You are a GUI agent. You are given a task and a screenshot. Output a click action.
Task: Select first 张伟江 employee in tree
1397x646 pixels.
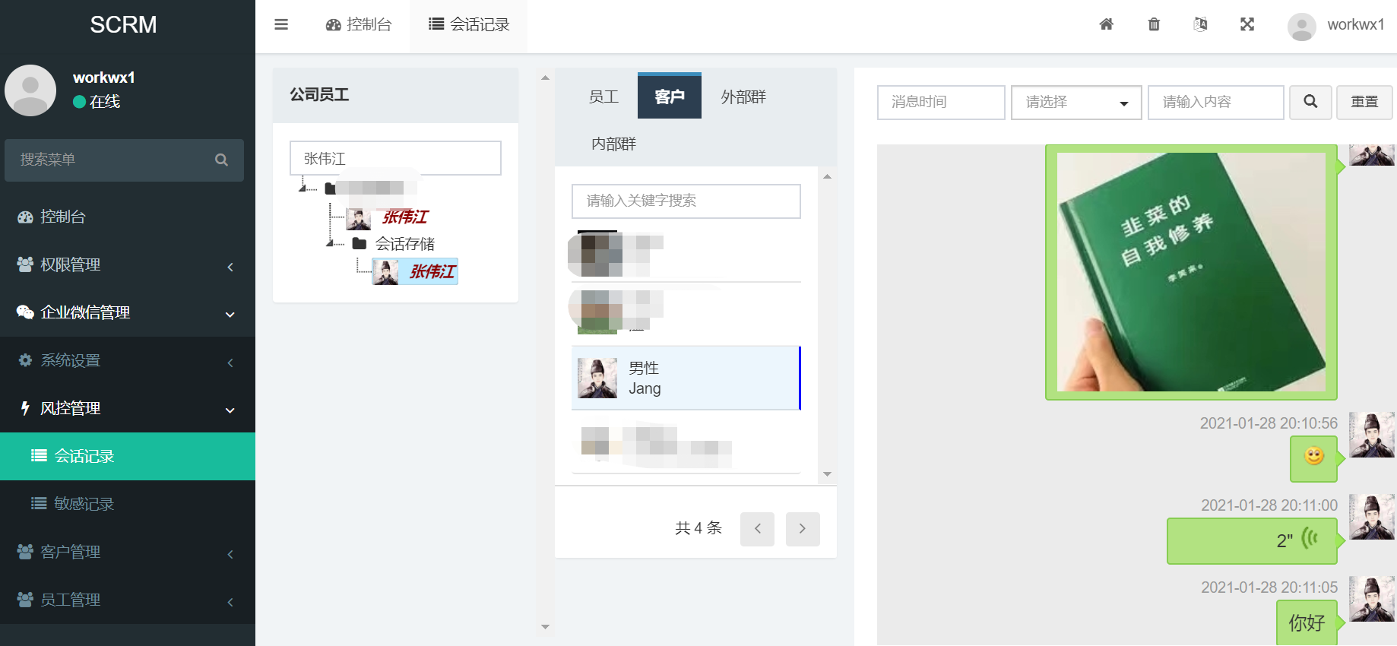(x=405, y=217)
